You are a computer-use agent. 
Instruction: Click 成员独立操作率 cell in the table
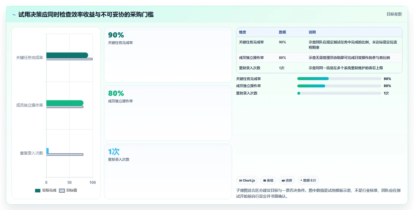pos(251,58)
